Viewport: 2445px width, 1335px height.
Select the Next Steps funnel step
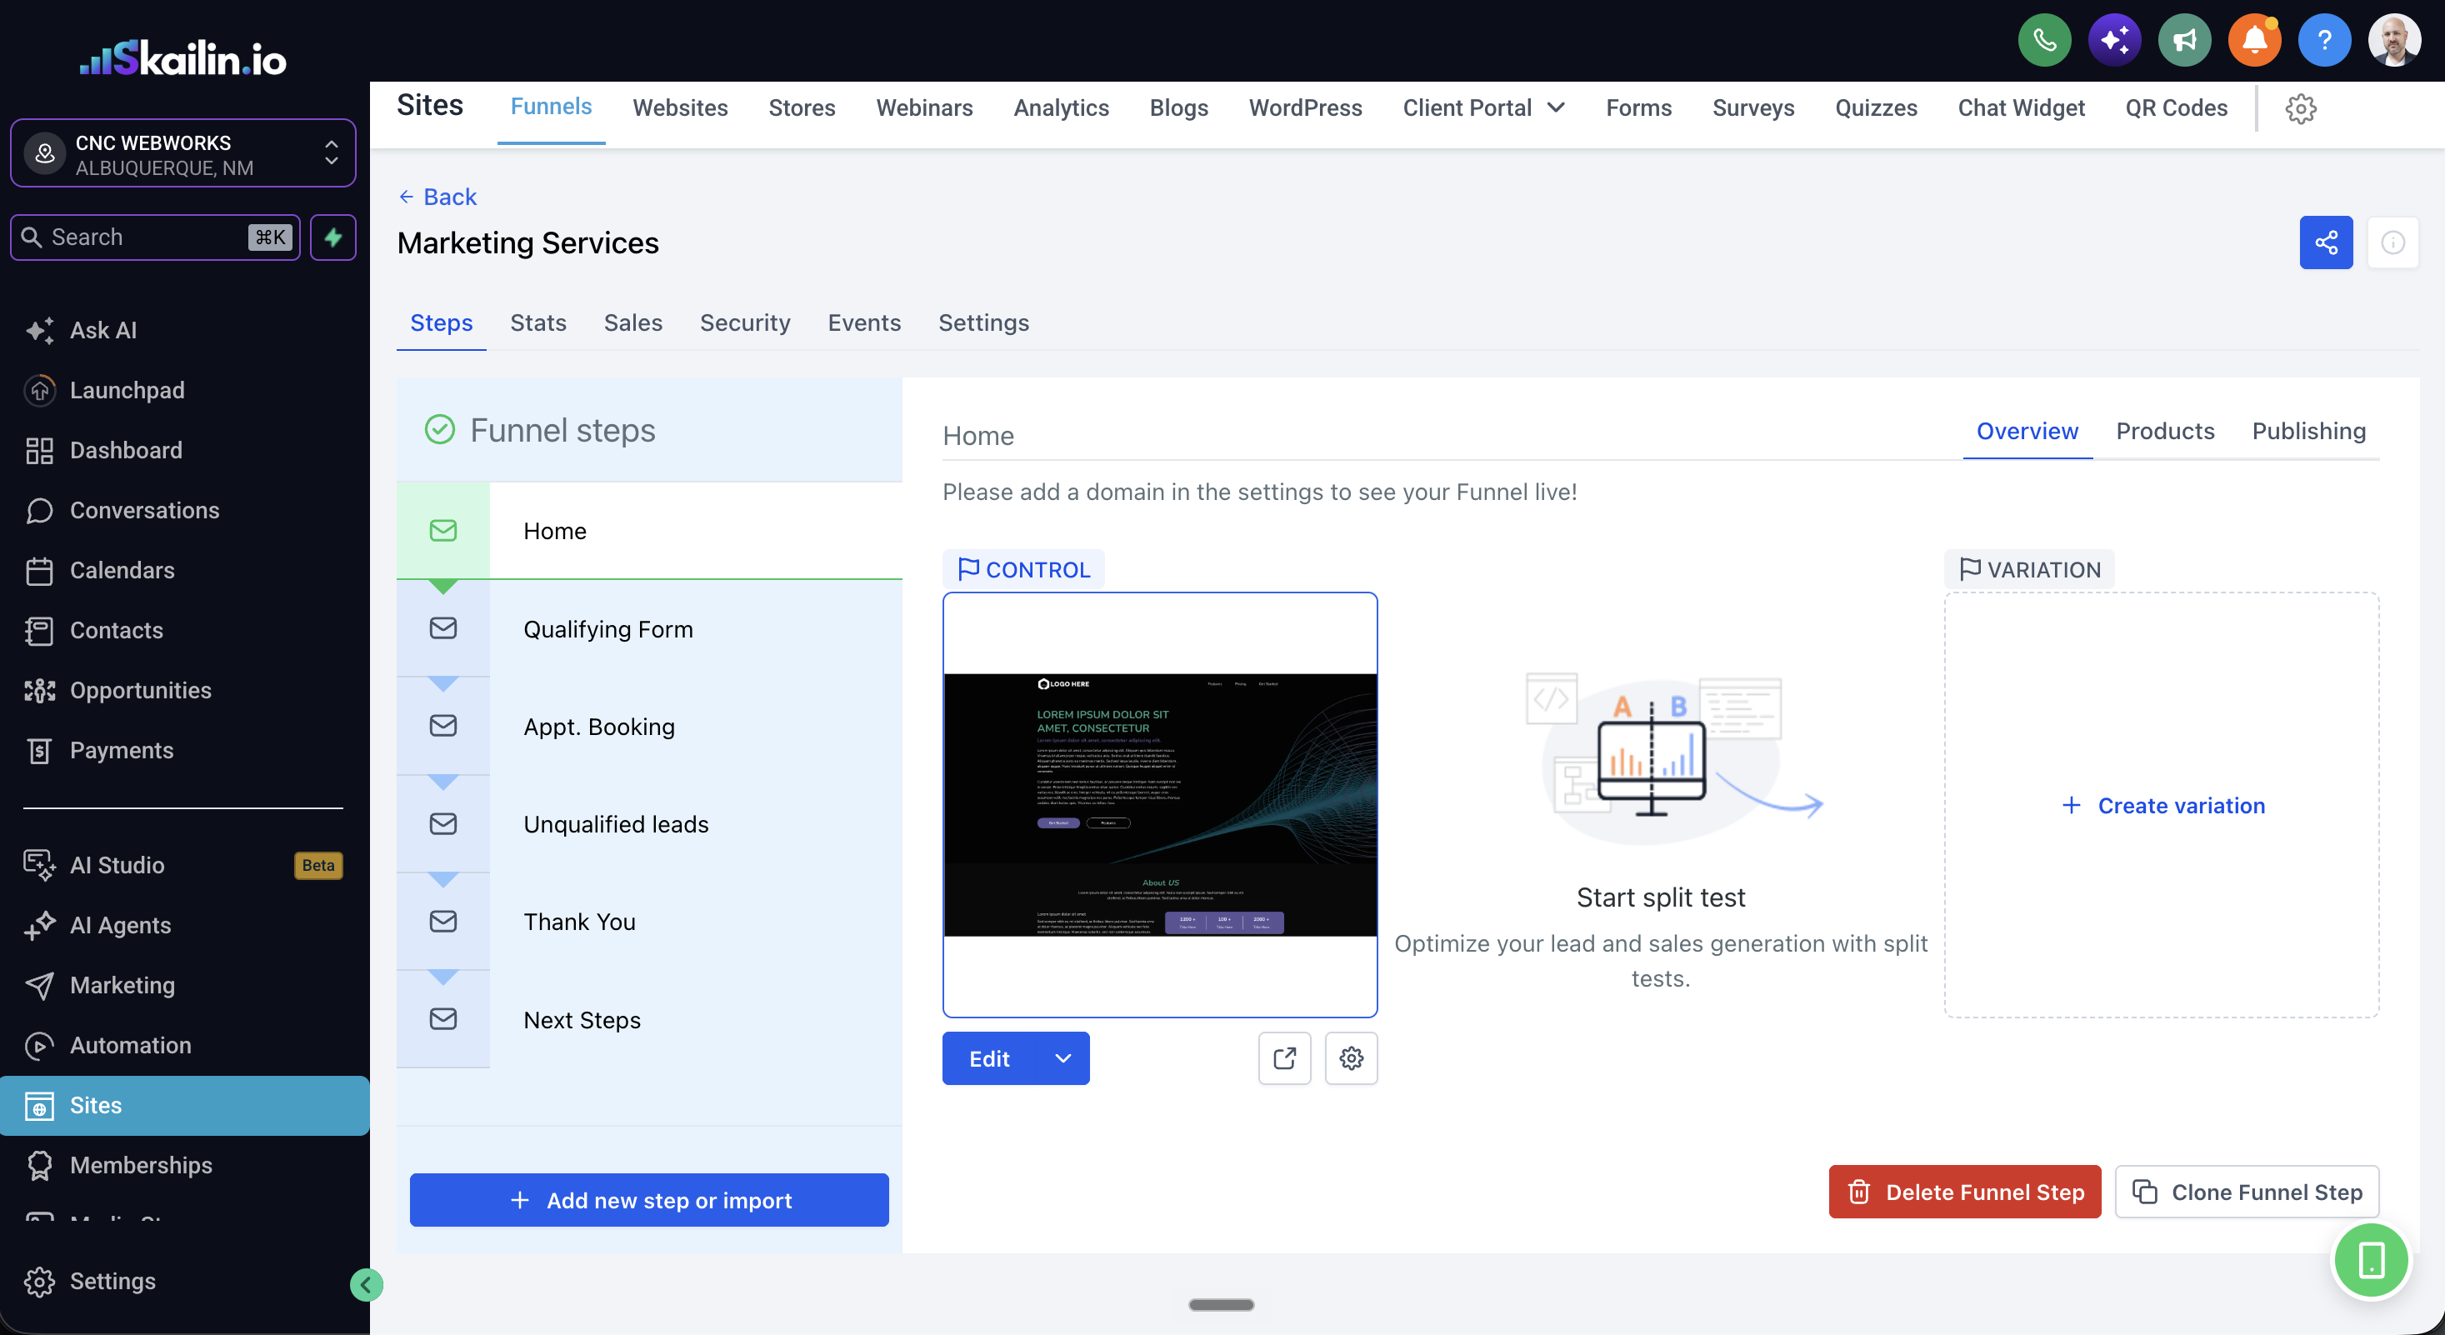click(649, 1020)
